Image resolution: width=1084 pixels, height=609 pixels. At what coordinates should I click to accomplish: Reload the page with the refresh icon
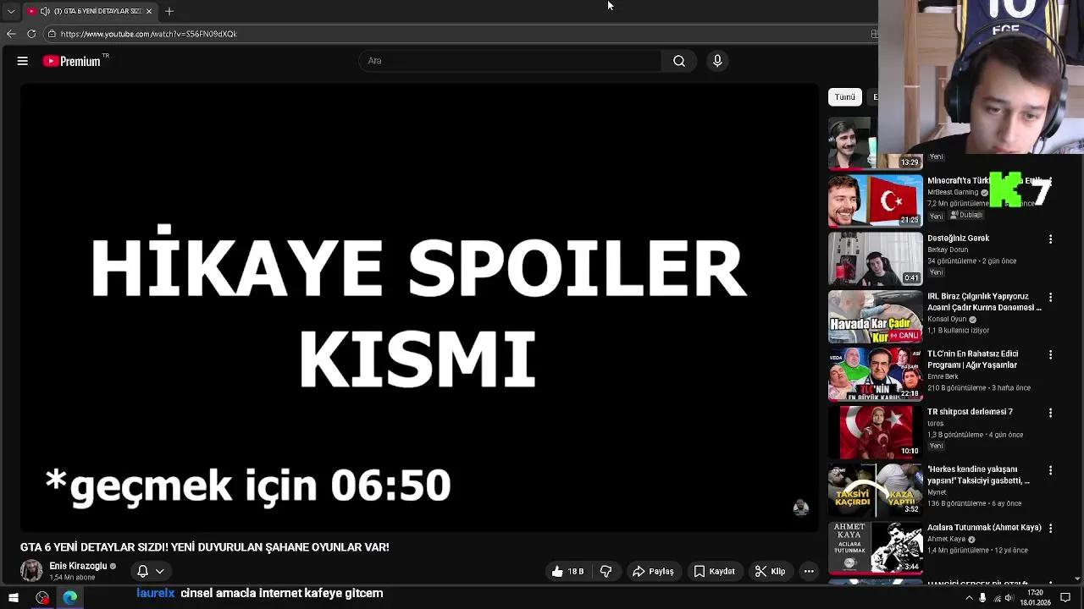[31, 34]
